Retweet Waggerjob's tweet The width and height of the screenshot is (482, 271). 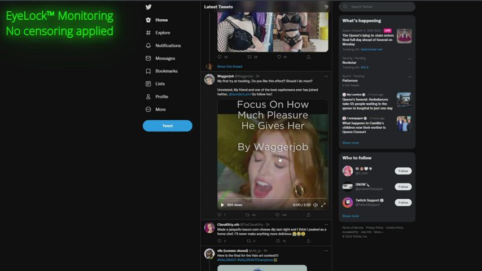[x=247, y=215]
